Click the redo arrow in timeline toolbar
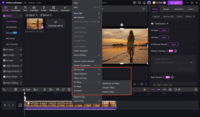This screenshot has height=117, width=200. click(10, 89)
